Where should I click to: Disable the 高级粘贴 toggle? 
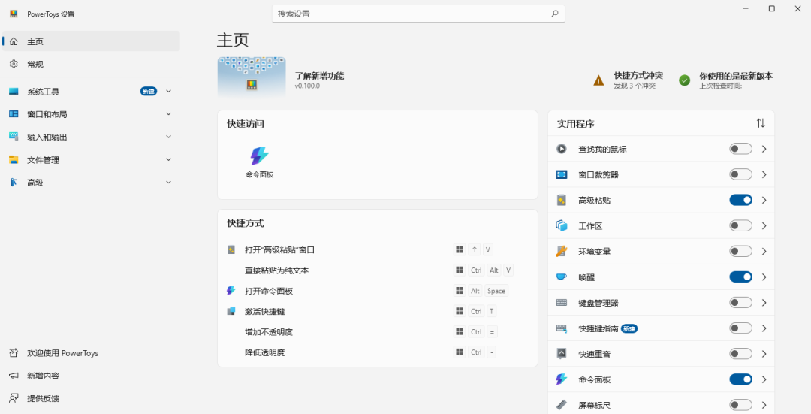click(x=740, y=201)
